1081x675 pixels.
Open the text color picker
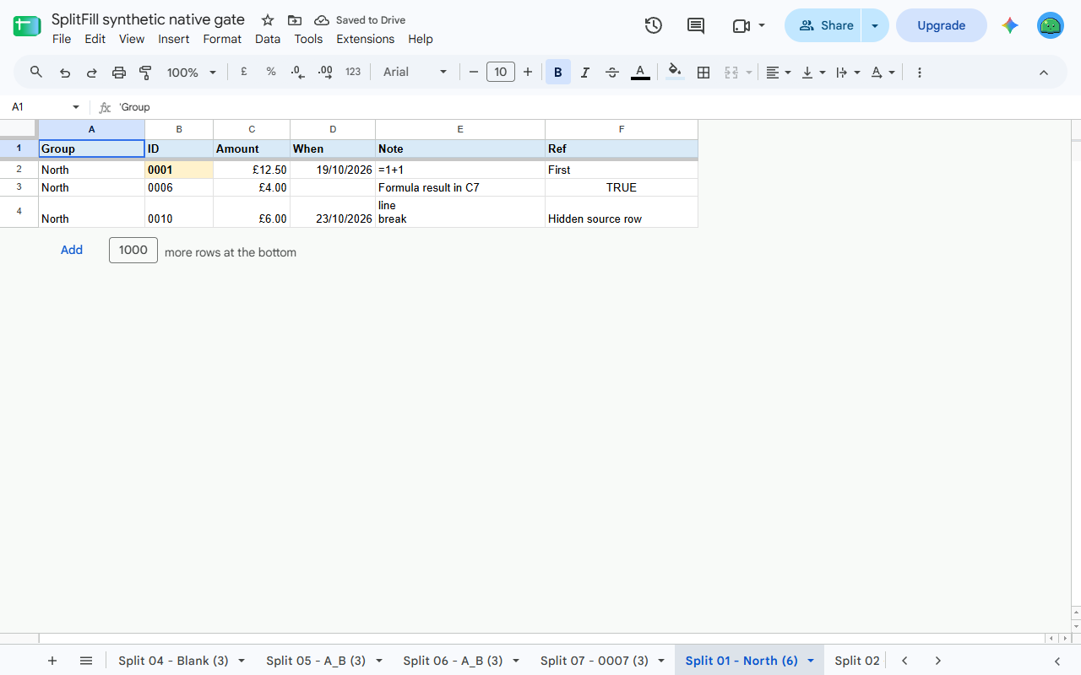point(640,73)
